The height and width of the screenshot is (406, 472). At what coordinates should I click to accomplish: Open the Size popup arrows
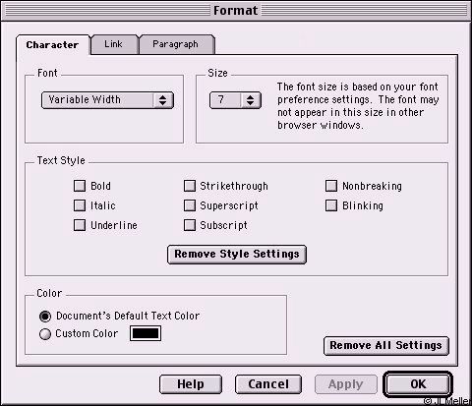251,100
